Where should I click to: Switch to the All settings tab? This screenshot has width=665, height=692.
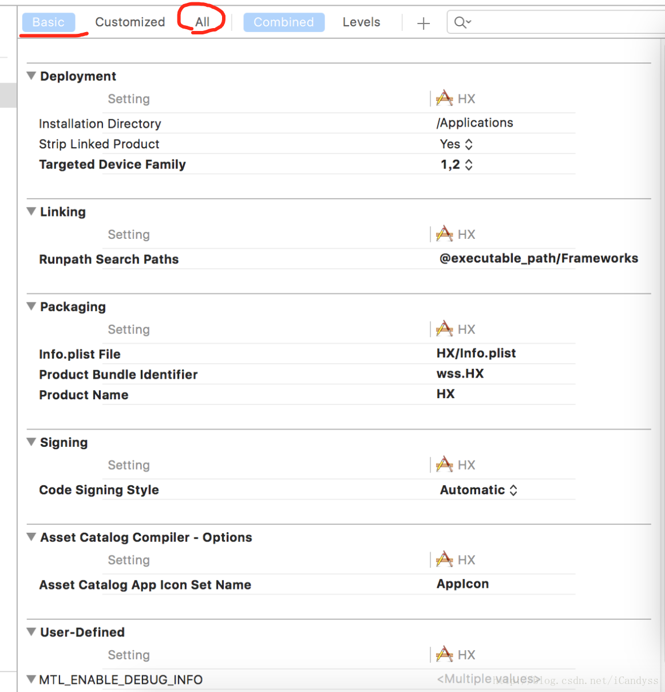pyautogui.click(x=202, y=22)
